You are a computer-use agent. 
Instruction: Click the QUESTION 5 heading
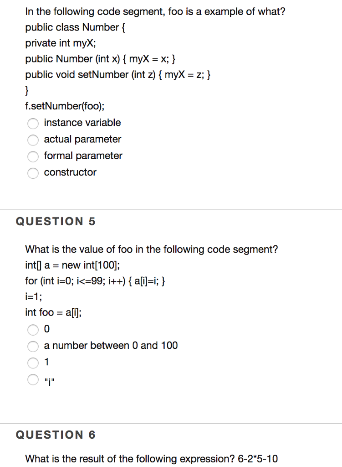click(56, 222)
